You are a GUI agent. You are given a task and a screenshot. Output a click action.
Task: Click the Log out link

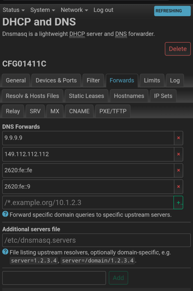pyautogui.click(x=103, y=10)
